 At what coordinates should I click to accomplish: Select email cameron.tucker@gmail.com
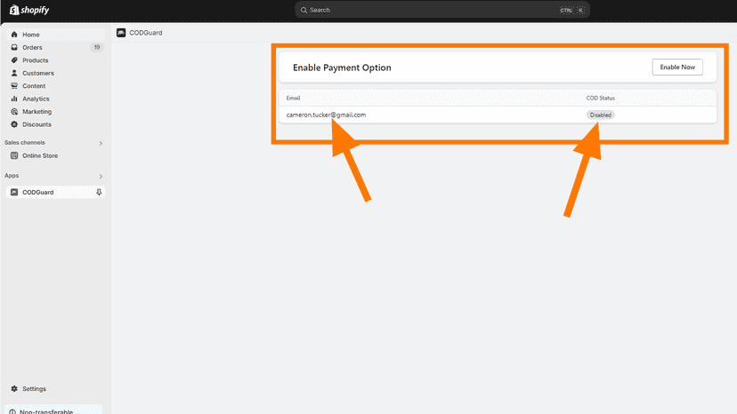[x=326, y=115]
